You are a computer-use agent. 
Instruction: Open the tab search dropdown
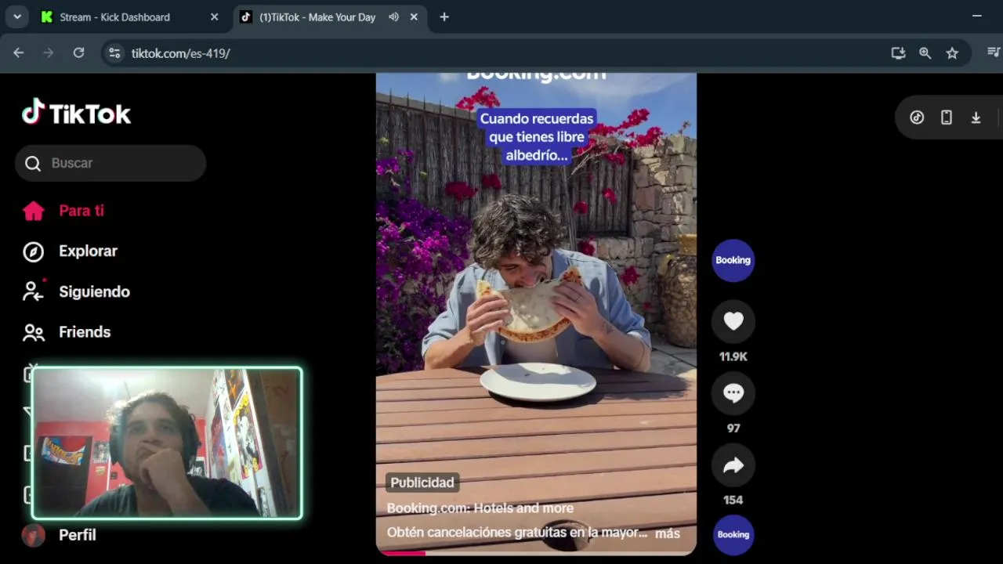tap(17, 17)
